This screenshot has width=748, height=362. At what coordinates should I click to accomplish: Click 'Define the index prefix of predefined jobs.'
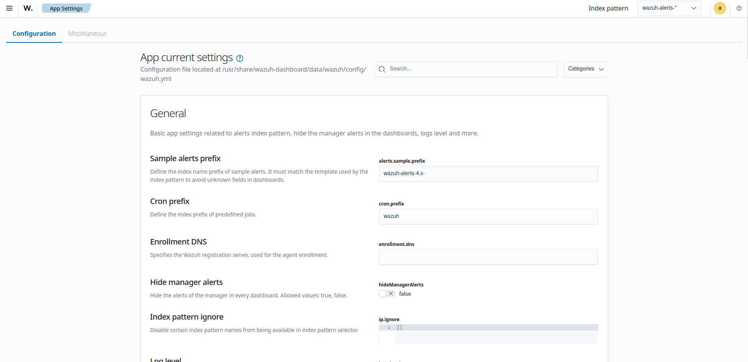point(203,214)
